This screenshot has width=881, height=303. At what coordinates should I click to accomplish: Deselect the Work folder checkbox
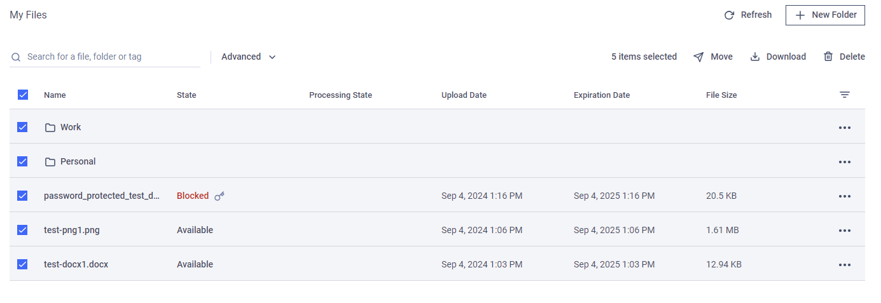(23, 127)
